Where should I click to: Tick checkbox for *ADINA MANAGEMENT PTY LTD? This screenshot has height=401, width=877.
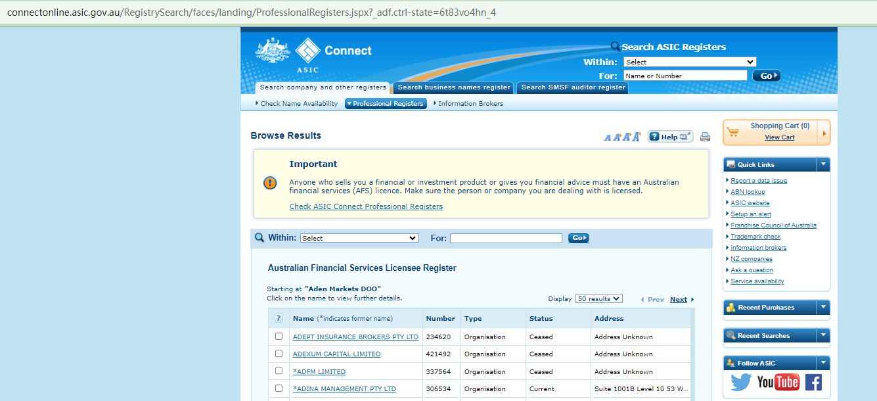pyautogui.click(x=279, y=388)
